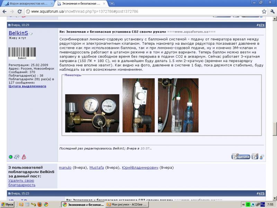277x208 pixels.
Task: Click the post title 'Re: Экономная и безопасная установка CO2'
Action: 113,32
